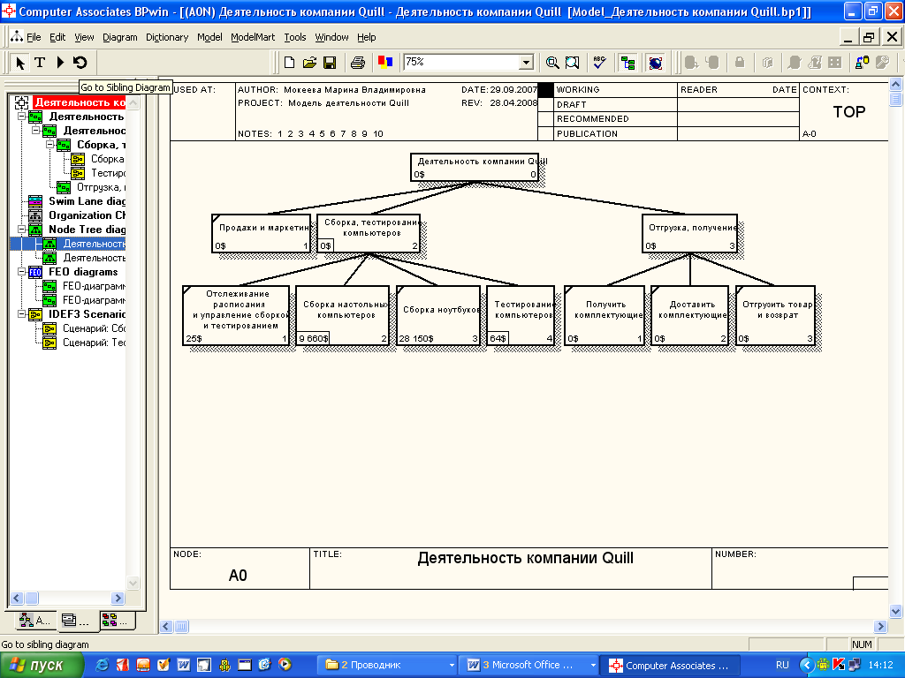The width and height of the screenshot is (905, 678).
Task: Toggle the Model Explorer tree icon
Action: pyautogui.click(x=628, y=63)
